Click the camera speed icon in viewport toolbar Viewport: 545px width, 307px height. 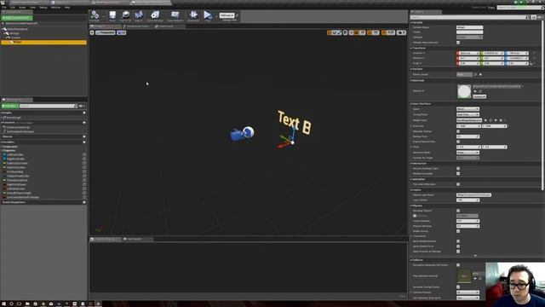pos(401,32)
